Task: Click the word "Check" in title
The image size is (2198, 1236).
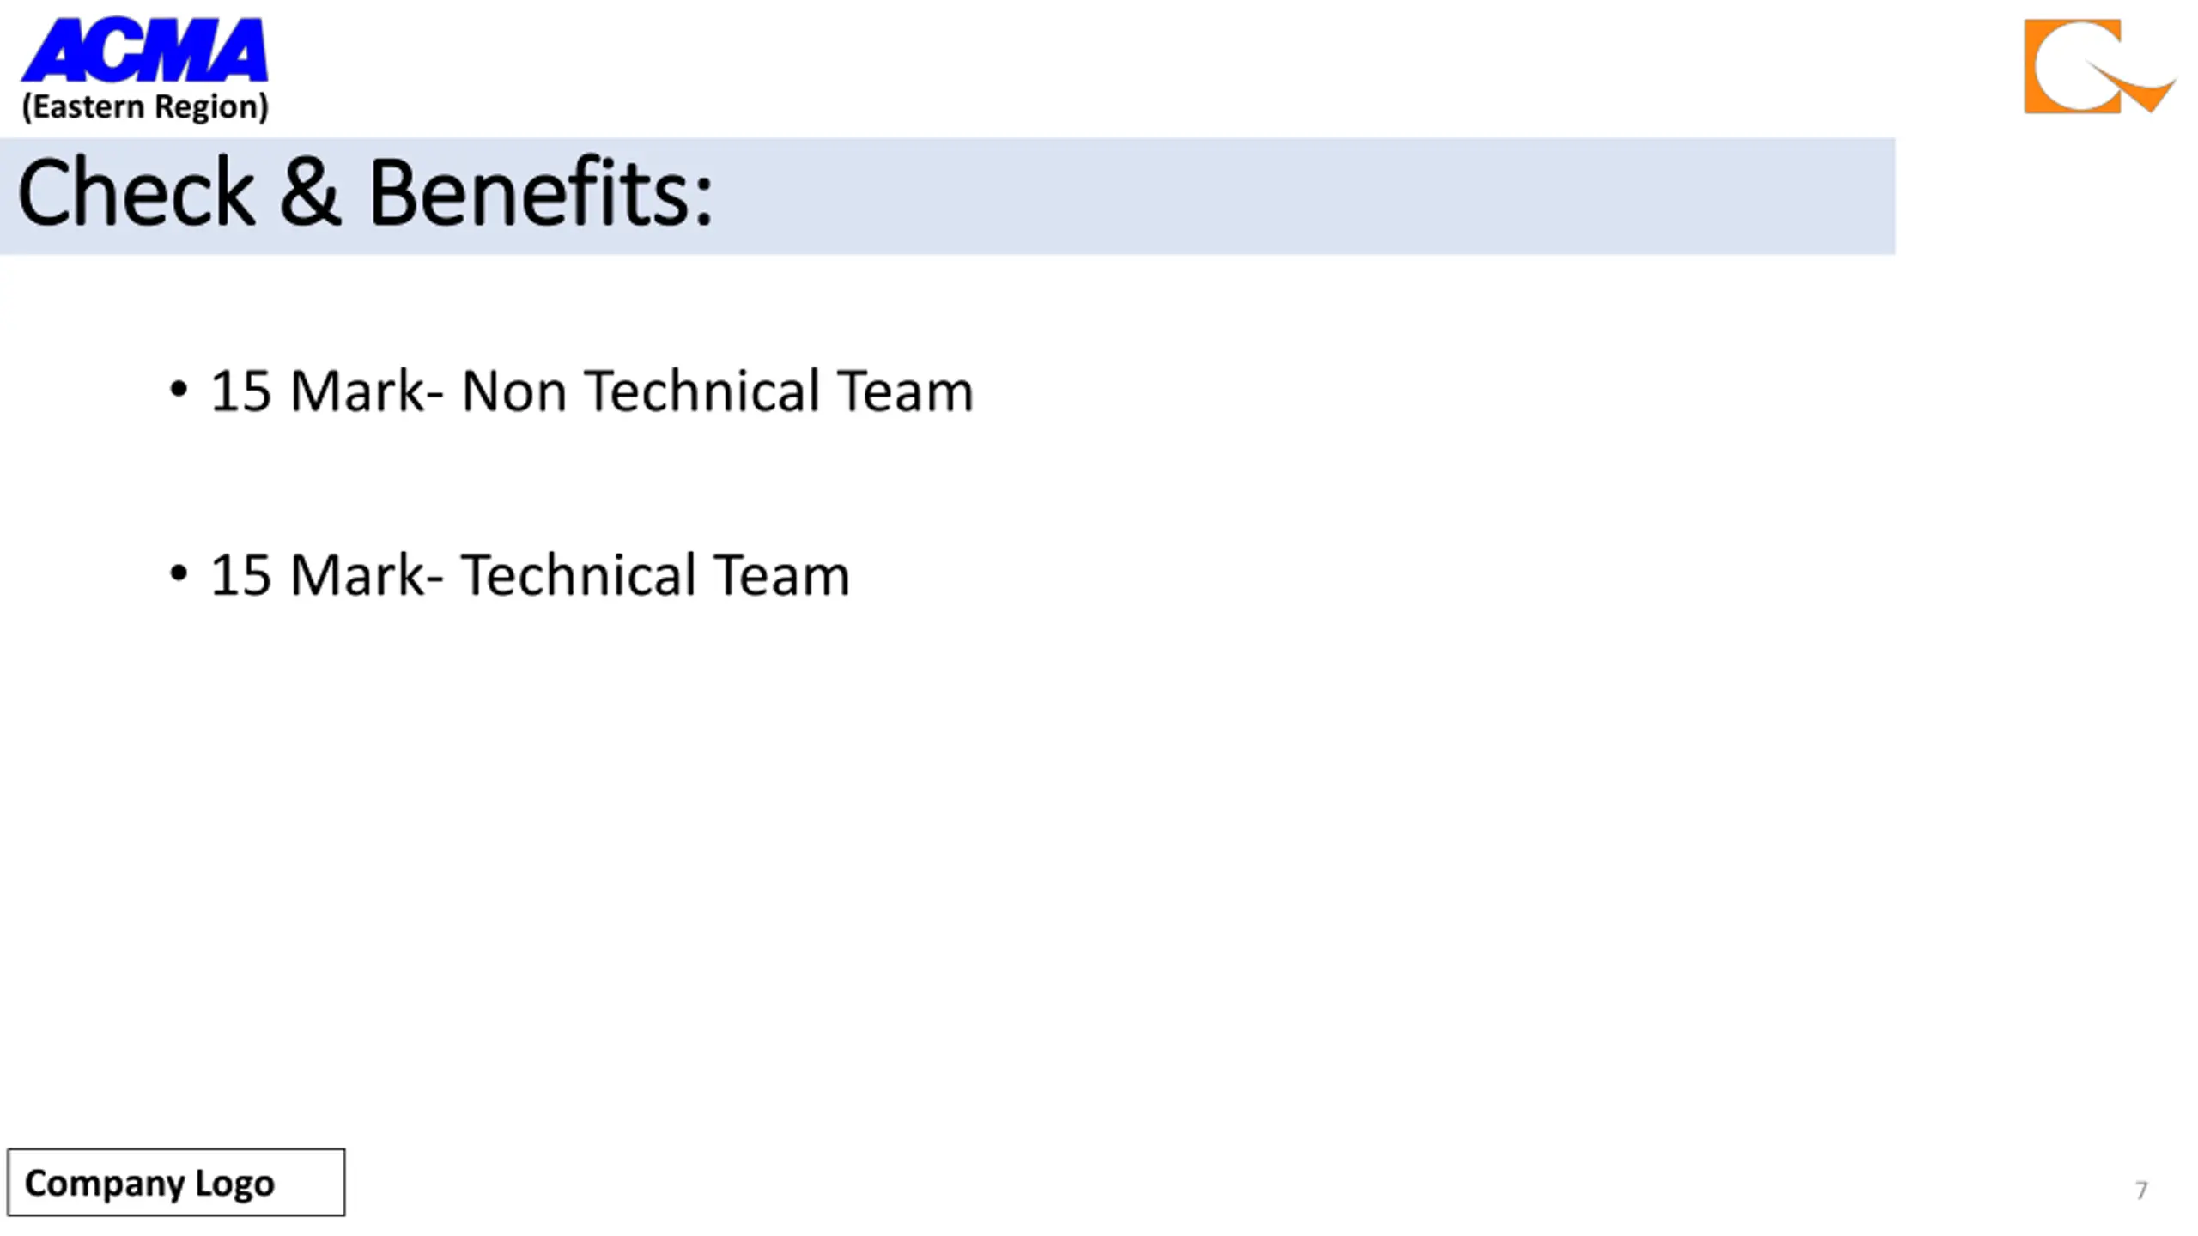Action: [136, 194]
